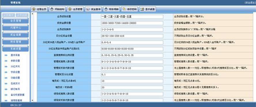Open 修改密码 key icon
Screen dimensions: 256x107
click(124, 9)
